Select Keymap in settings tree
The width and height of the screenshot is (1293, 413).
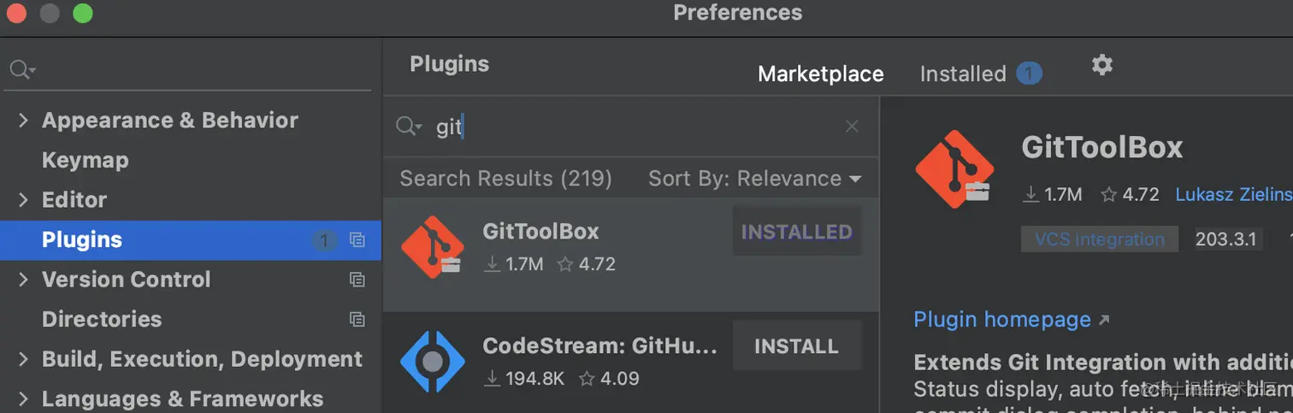(86, 160)
